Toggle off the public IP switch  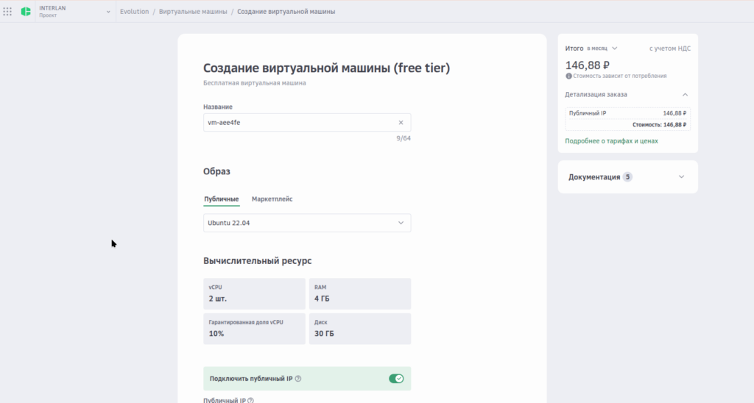[396, 379]
